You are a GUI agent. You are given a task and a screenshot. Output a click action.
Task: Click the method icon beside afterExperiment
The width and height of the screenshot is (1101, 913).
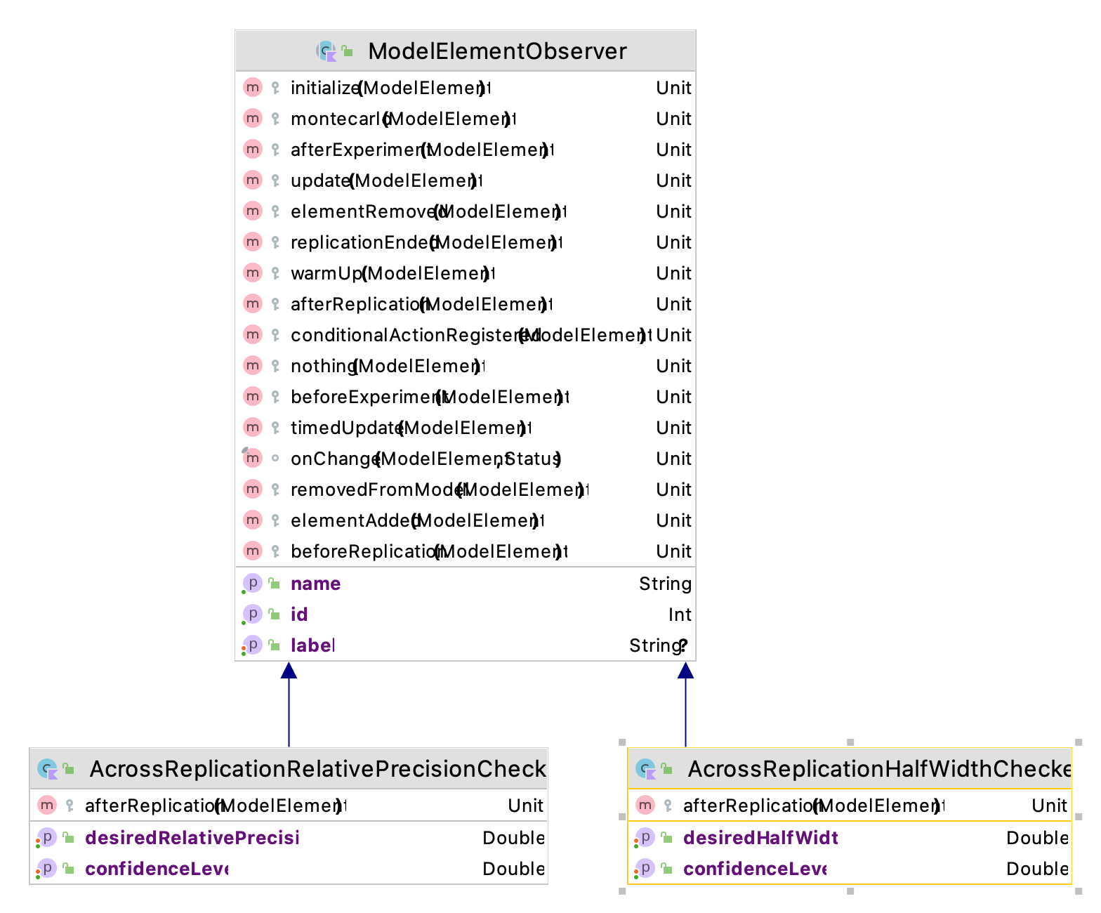[253, 149]
